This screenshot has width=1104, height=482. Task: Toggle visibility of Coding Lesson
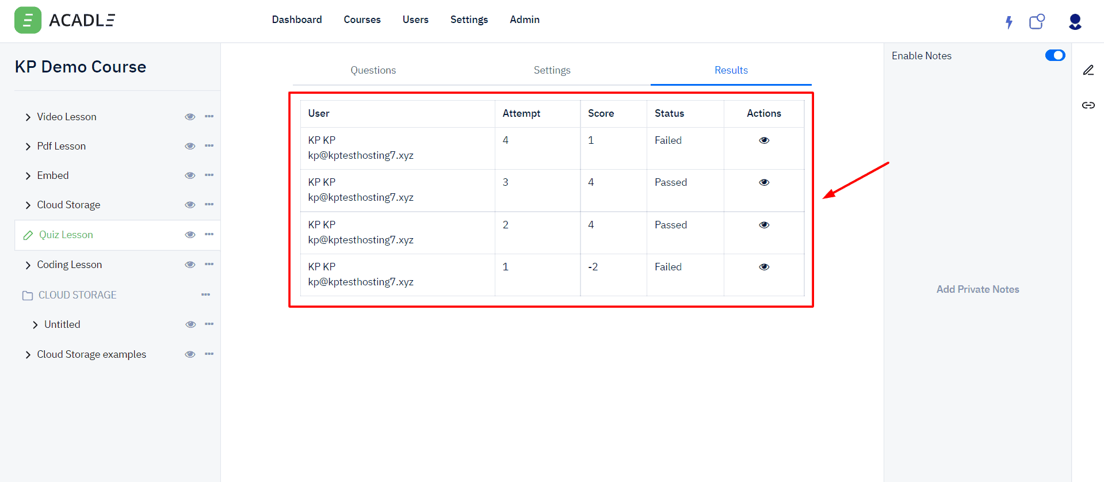tap(190, 265)
